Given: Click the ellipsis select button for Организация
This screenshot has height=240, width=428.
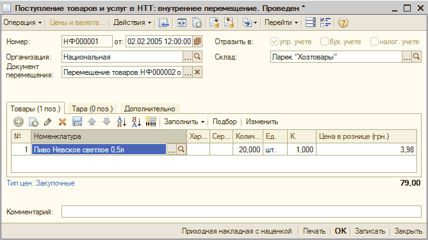Looking at the screenshot, I should (188, 57).
